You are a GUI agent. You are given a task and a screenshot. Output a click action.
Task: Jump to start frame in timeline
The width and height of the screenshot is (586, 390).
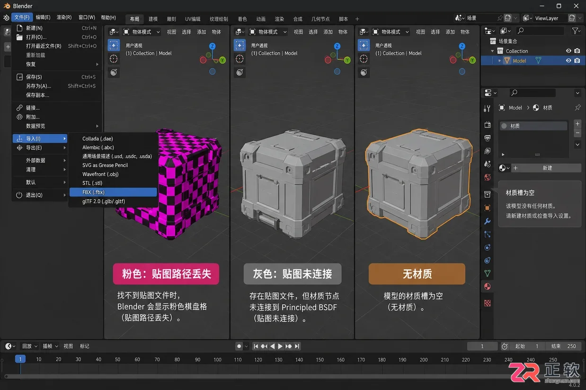(x=256, y=346)
